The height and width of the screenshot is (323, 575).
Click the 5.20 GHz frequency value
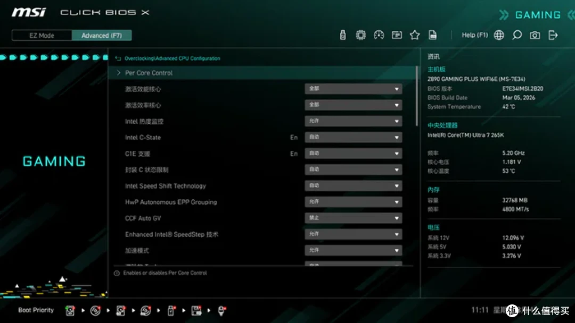pos(513,153)
